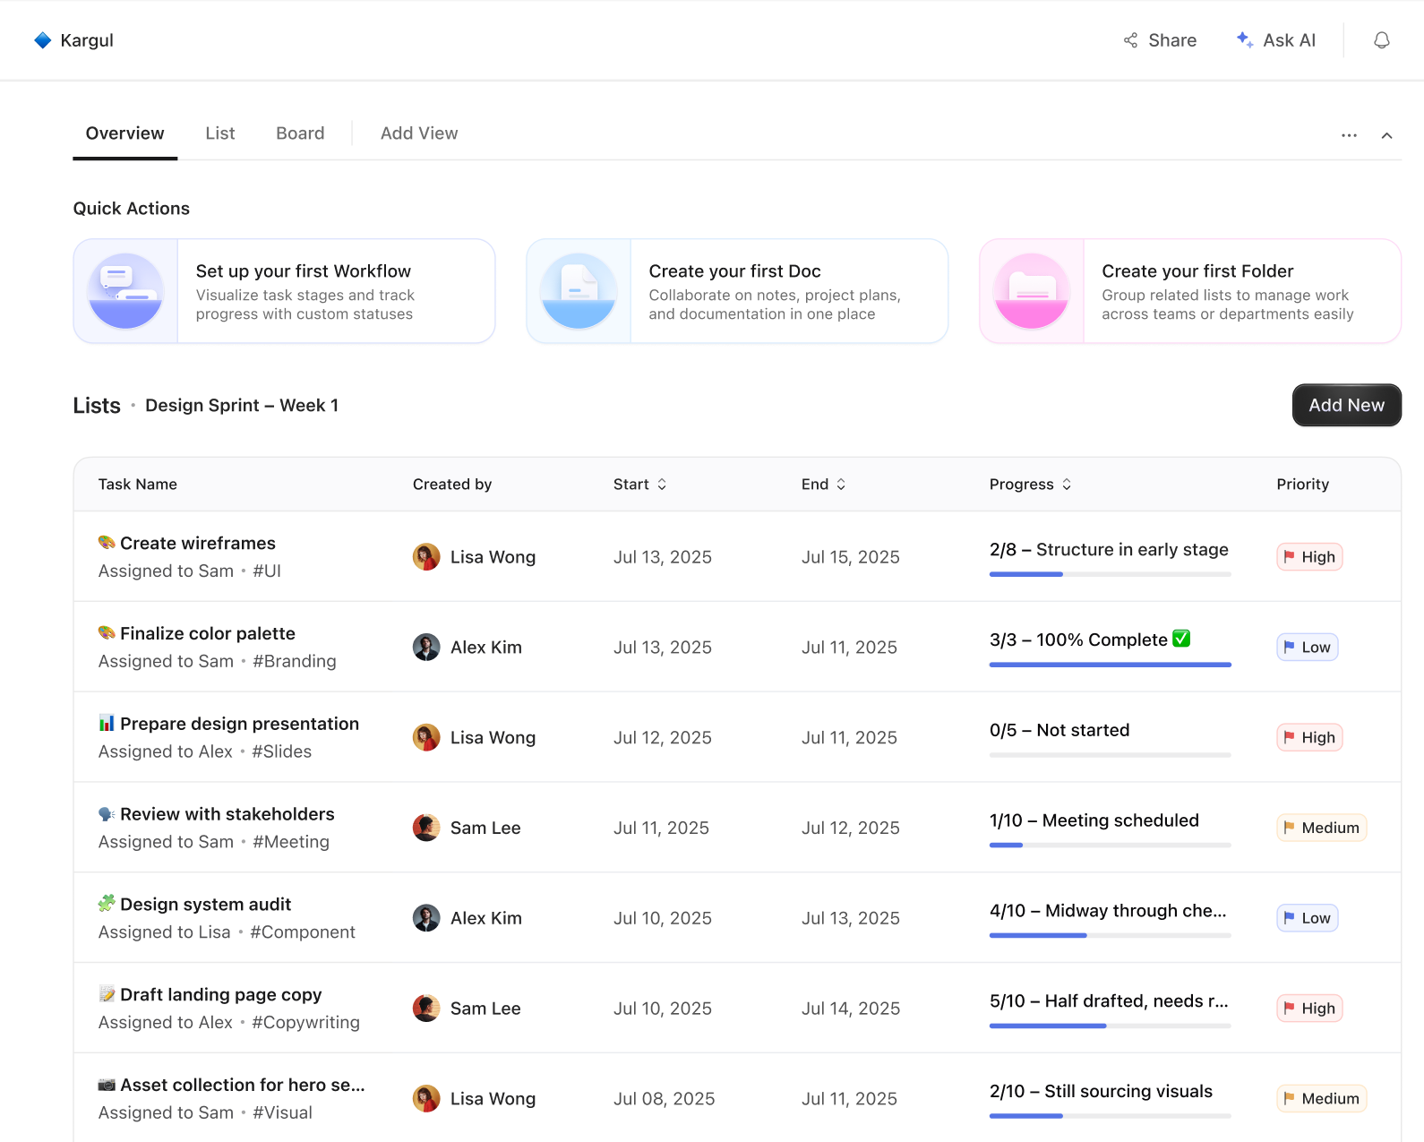Click the Kargul diamond logo
This screenshot has width=1424, height=1142.
click(42, 40)
